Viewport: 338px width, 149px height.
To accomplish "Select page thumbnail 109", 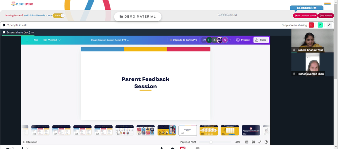I will (x=167, y=130).
